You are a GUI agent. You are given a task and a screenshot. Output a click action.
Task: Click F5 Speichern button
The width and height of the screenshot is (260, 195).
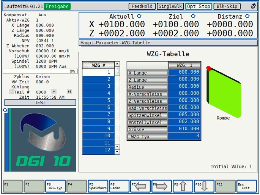98,186
